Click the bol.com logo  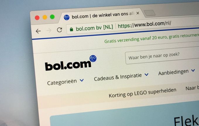tap(71, 63)
